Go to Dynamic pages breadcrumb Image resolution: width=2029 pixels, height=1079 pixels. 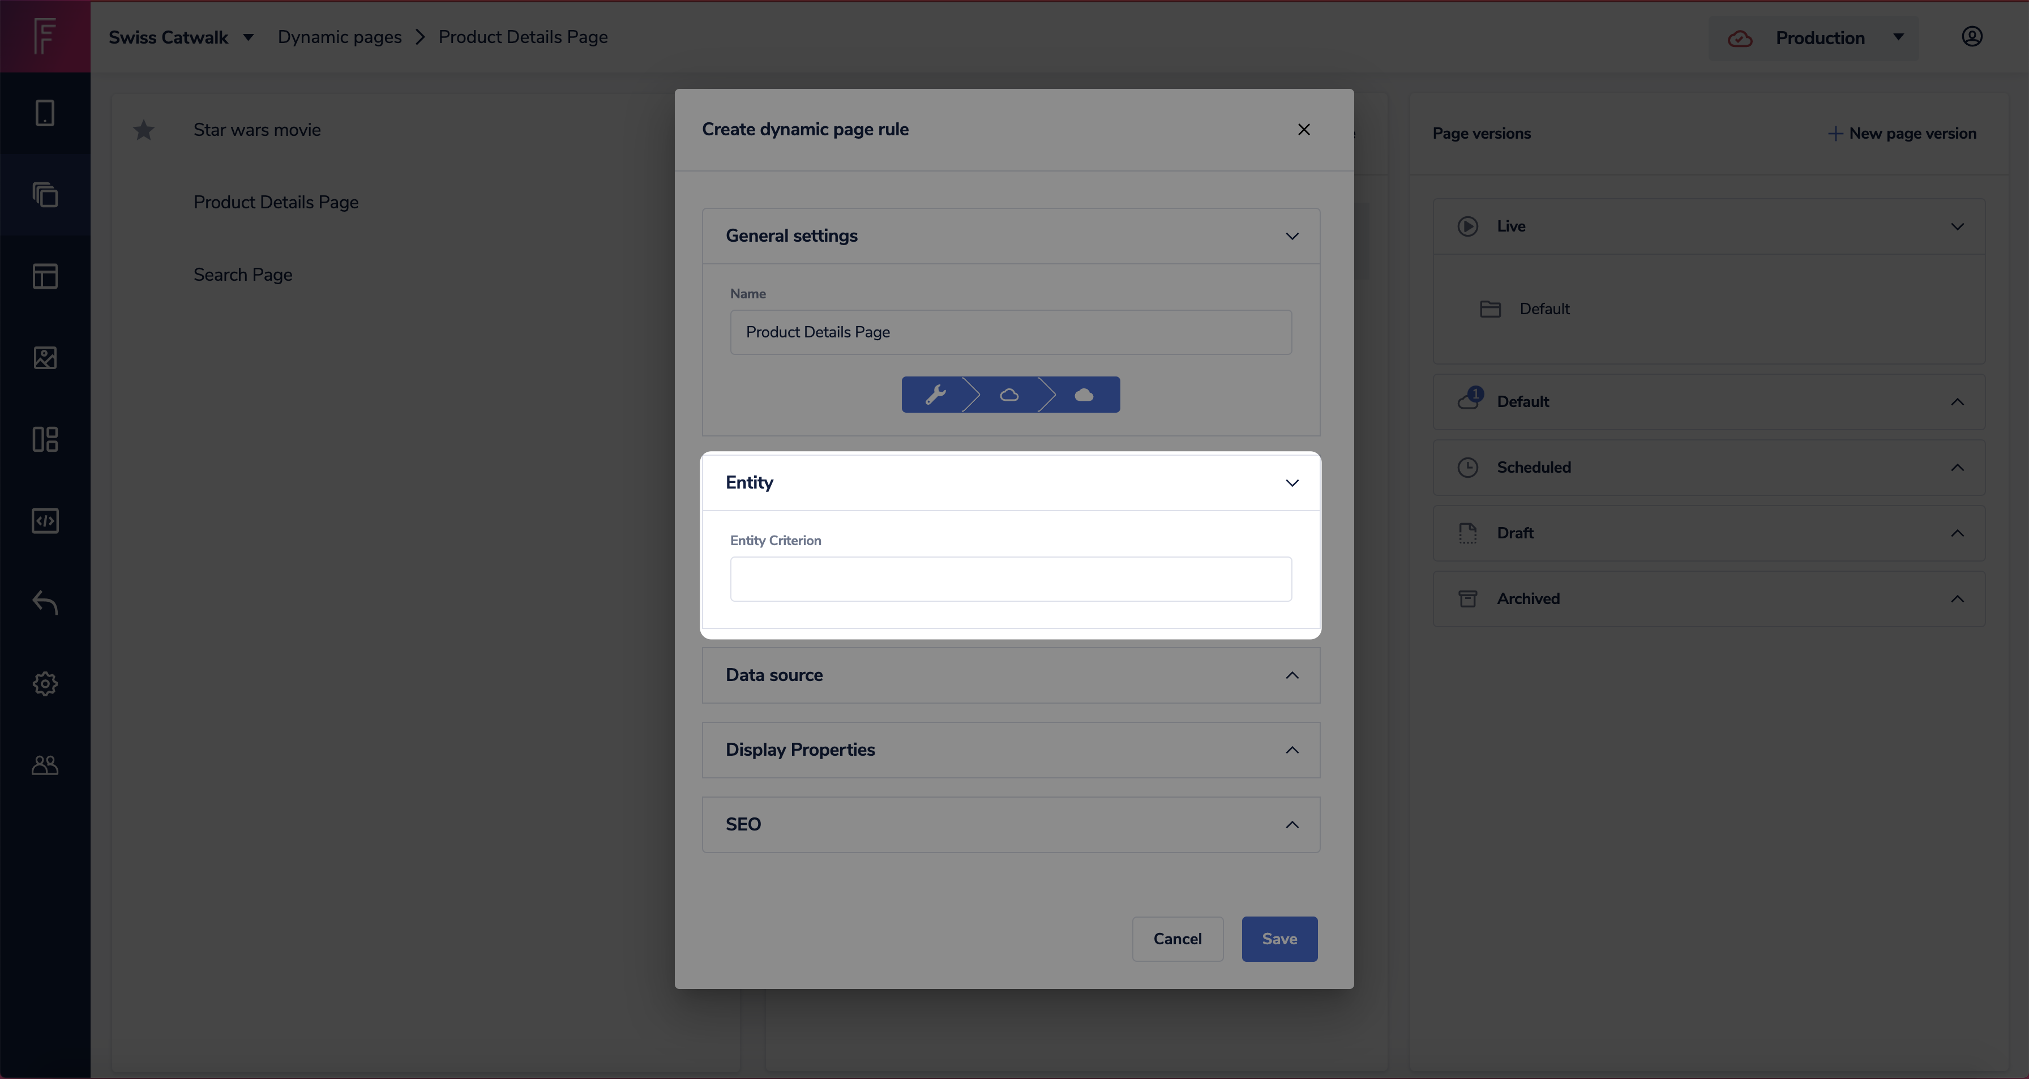(x=340, y=37)
